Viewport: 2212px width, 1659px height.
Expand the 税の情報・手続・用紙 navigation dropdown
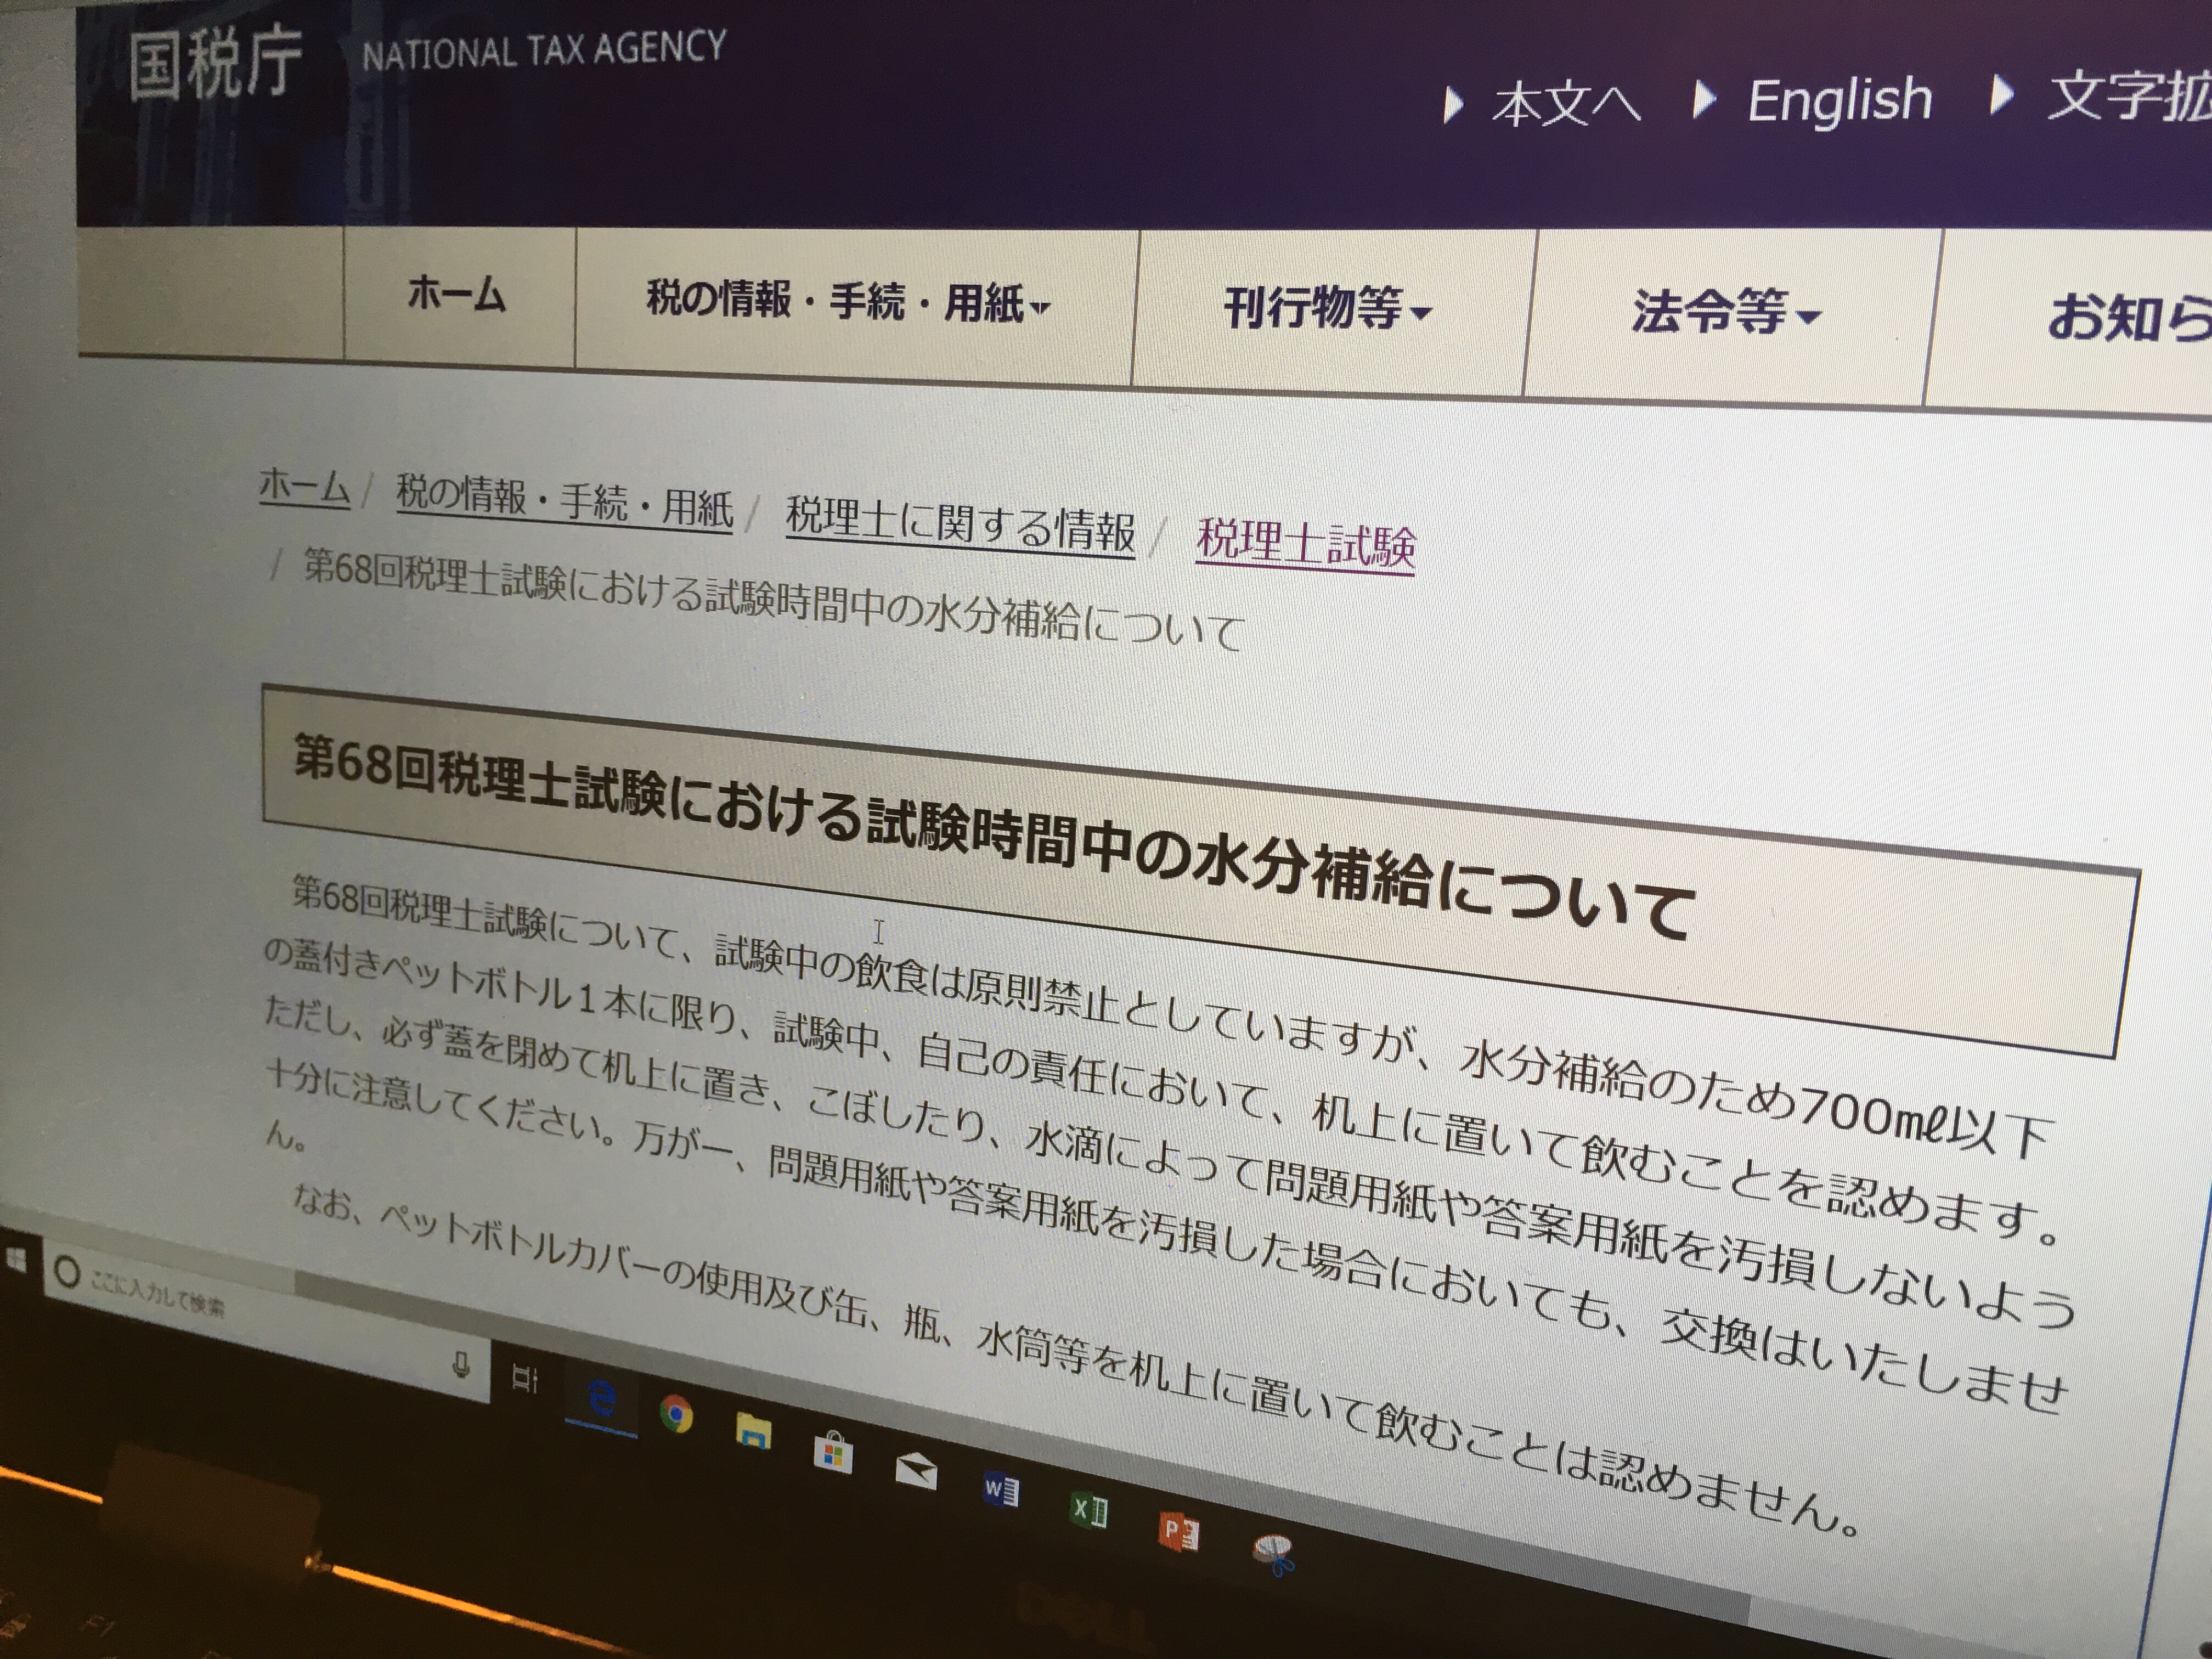click(848, 301)
